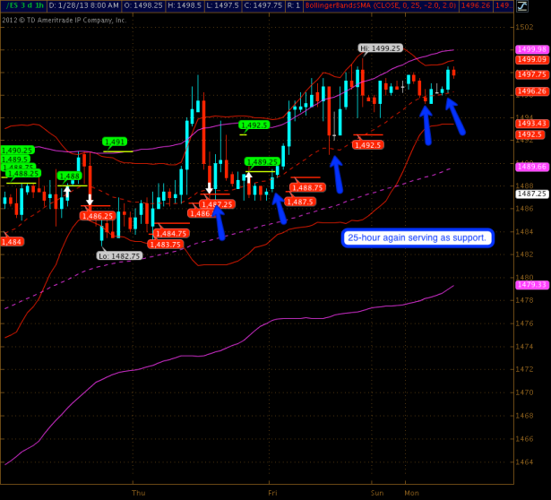This screenshot has height=500, width=551.
Task: Click the red 1,483.75 order bubble
Action: (166, 245)
